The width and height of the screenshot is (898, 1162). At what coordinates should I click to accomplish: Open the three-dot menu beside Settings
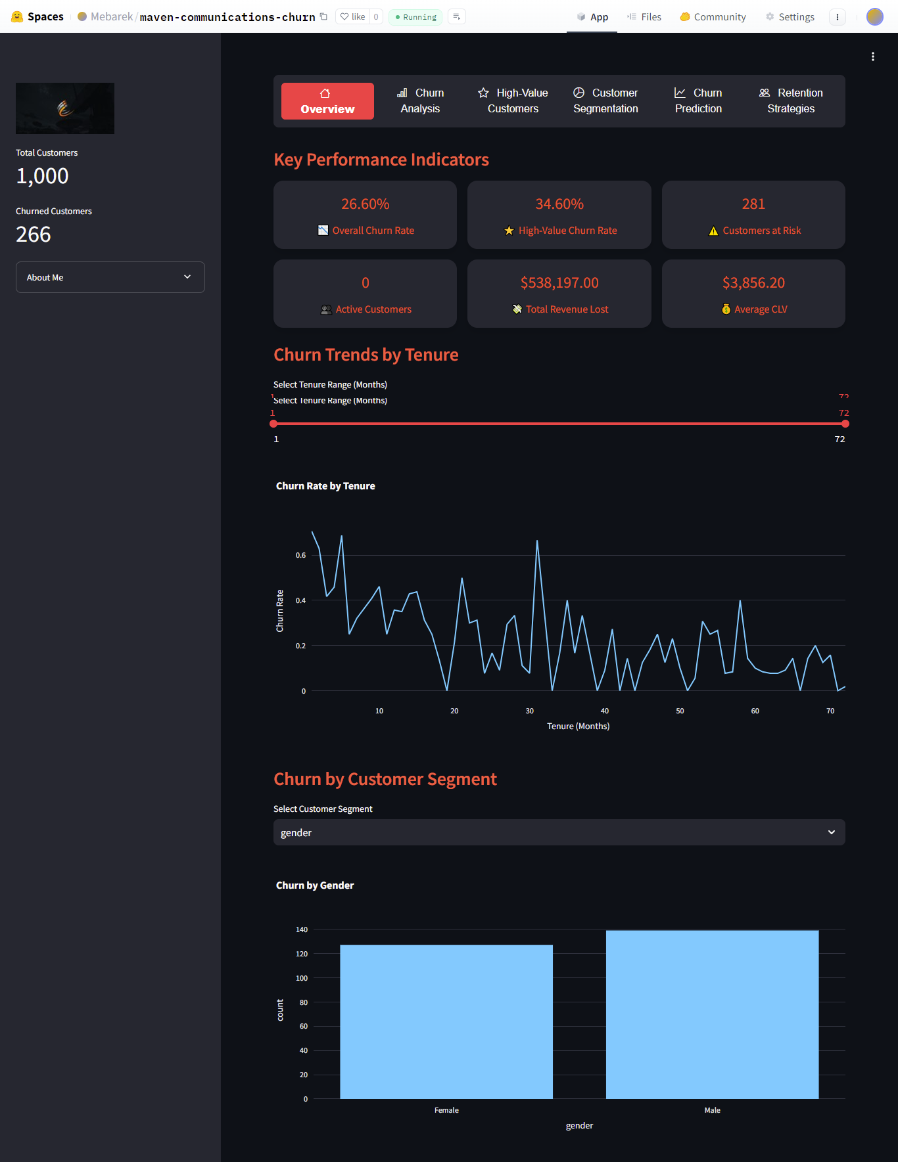[838, 16]
